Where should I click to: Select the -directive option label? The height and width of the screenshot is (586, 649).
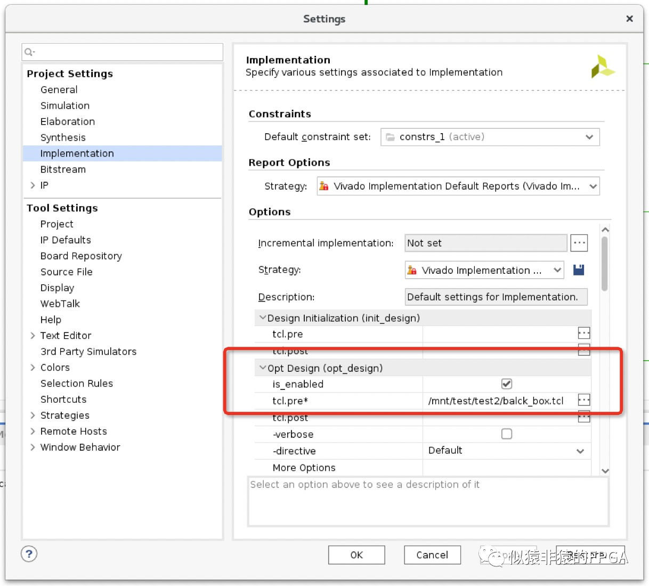[x=294, y=451]
